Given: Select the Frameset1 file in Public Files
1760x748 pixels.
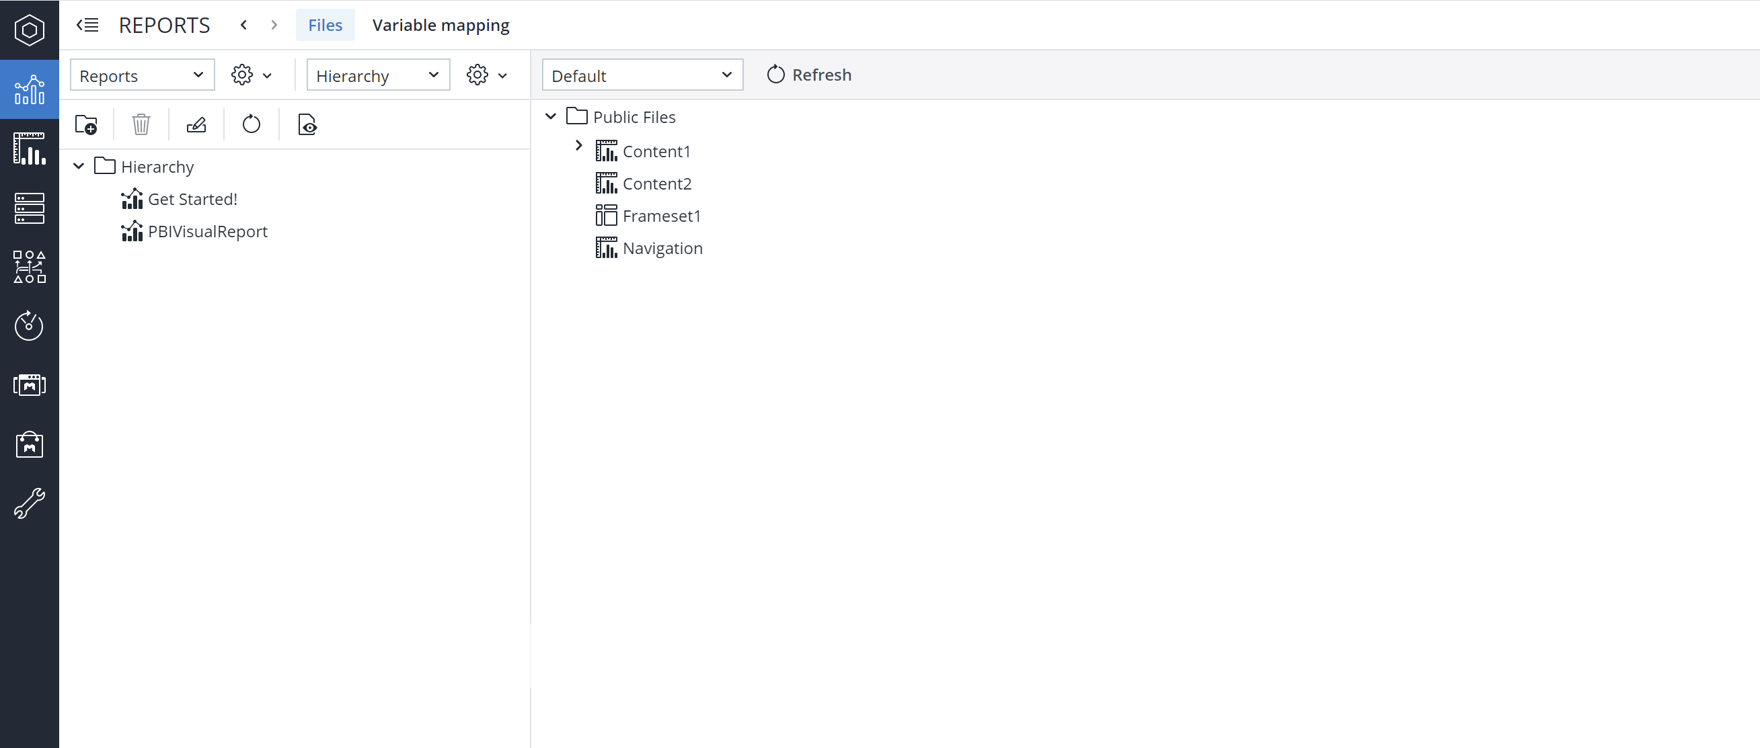Looking at the screenshot, I should coord(661,216).
